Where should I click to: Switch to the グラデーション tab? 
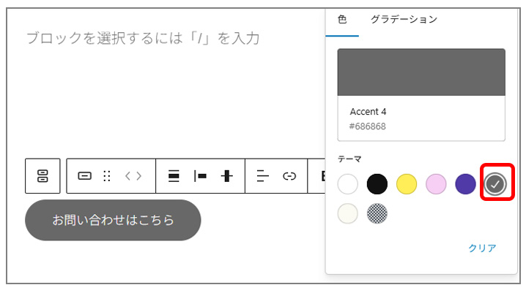pos(404,20)
